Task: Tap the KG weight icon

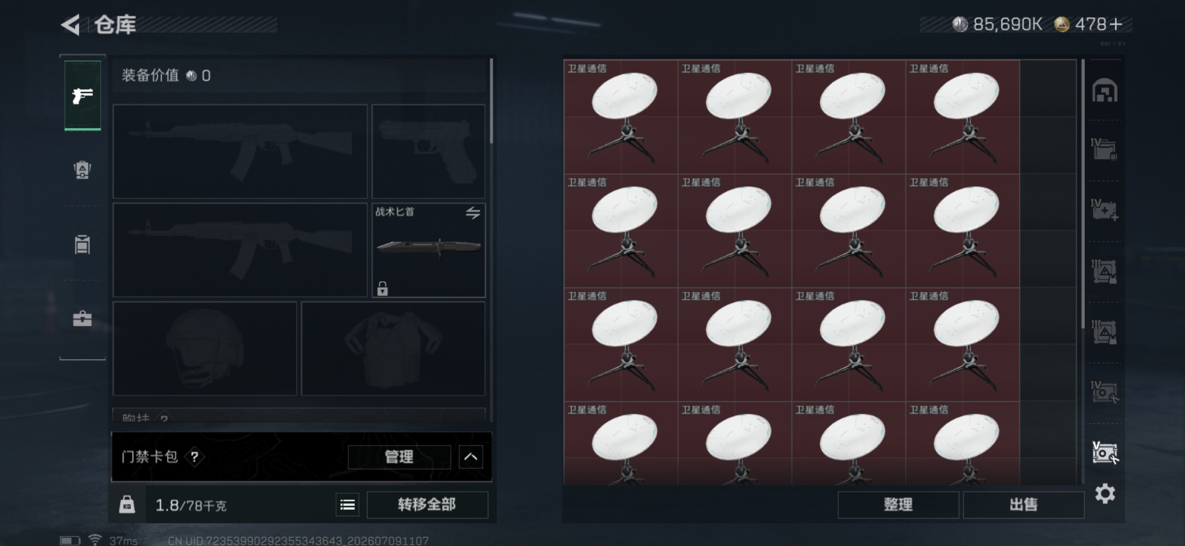Action: click(127, 505)
